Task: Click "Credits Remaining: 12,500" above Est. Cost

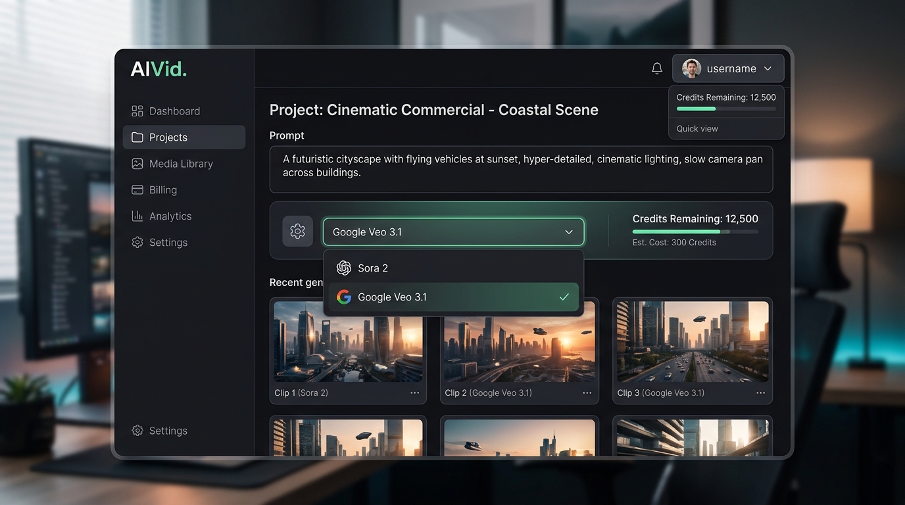Action: [695, 219]
